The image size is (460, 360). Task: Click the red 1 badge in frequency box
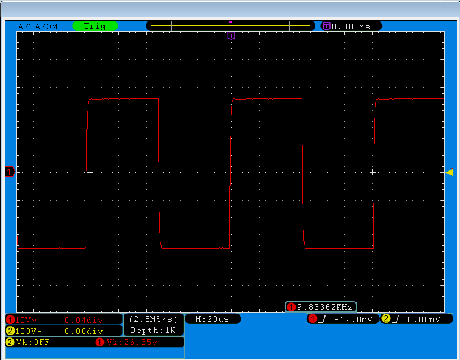pyautogui.click(x=291, y=307)
